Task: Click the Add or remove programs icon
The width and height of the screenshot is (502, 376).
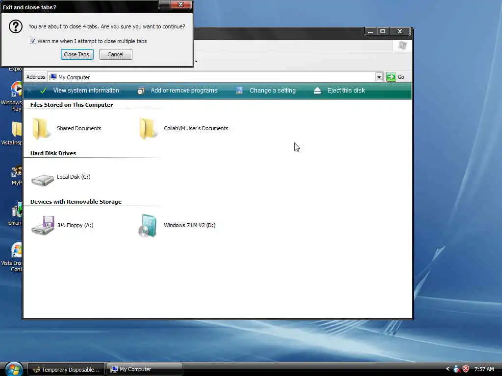Action: [141, 91]
